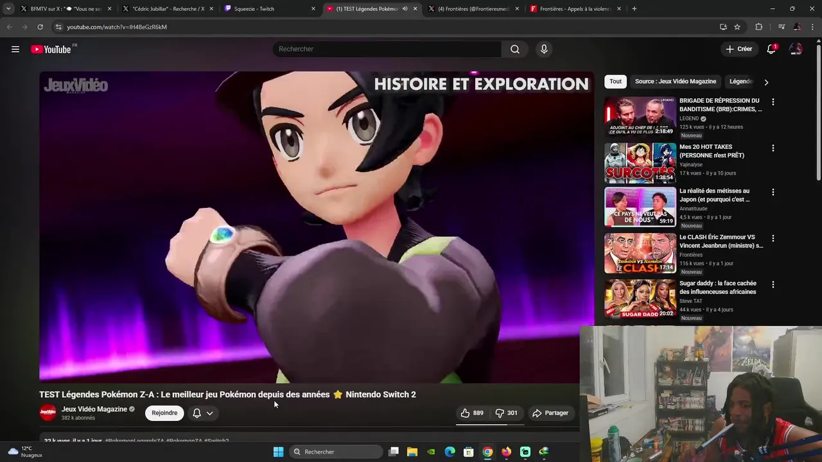
Task: Open Chrome media controls icon
Action: pyautogui.click(x=782, y=27)
